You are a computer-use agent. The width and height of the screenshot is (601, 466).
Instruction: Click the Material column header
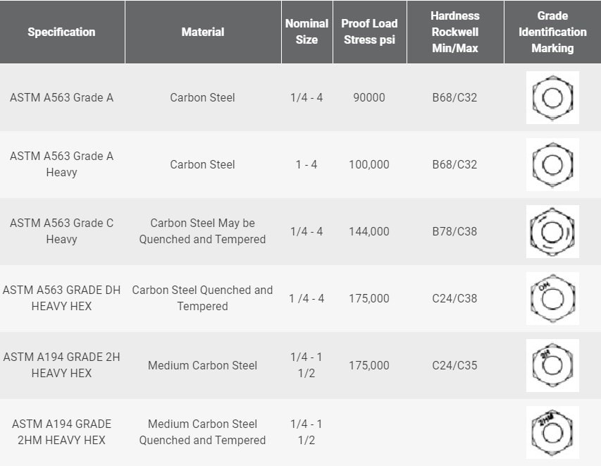click(x=203, y=32)
